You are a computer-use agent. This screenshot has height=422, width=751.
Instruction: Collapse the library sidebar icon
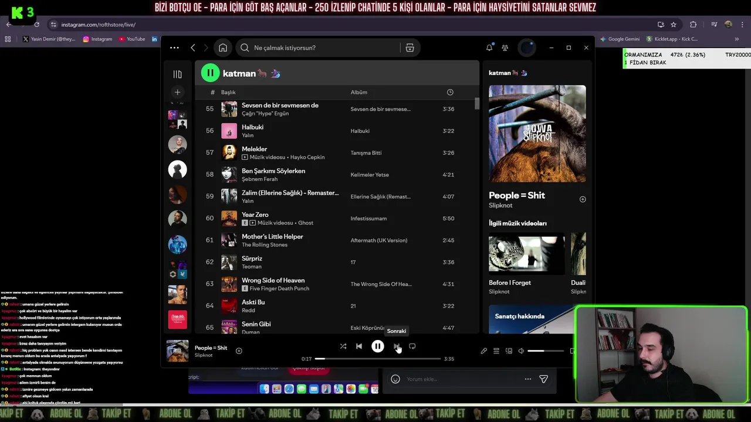pos(178,74)
